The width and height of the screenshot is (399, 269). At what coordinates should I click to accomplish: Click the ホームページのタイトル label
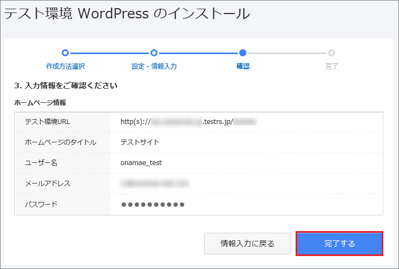pyautogui.click(x=61, y=142)
